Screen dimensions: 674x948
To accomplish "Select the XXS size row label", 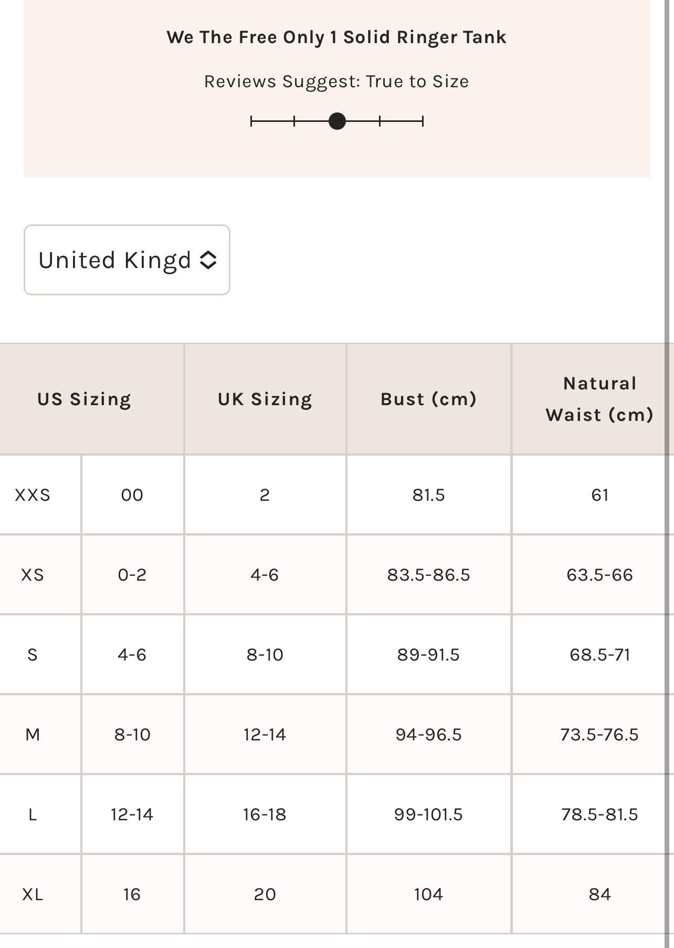I will 33,495.
